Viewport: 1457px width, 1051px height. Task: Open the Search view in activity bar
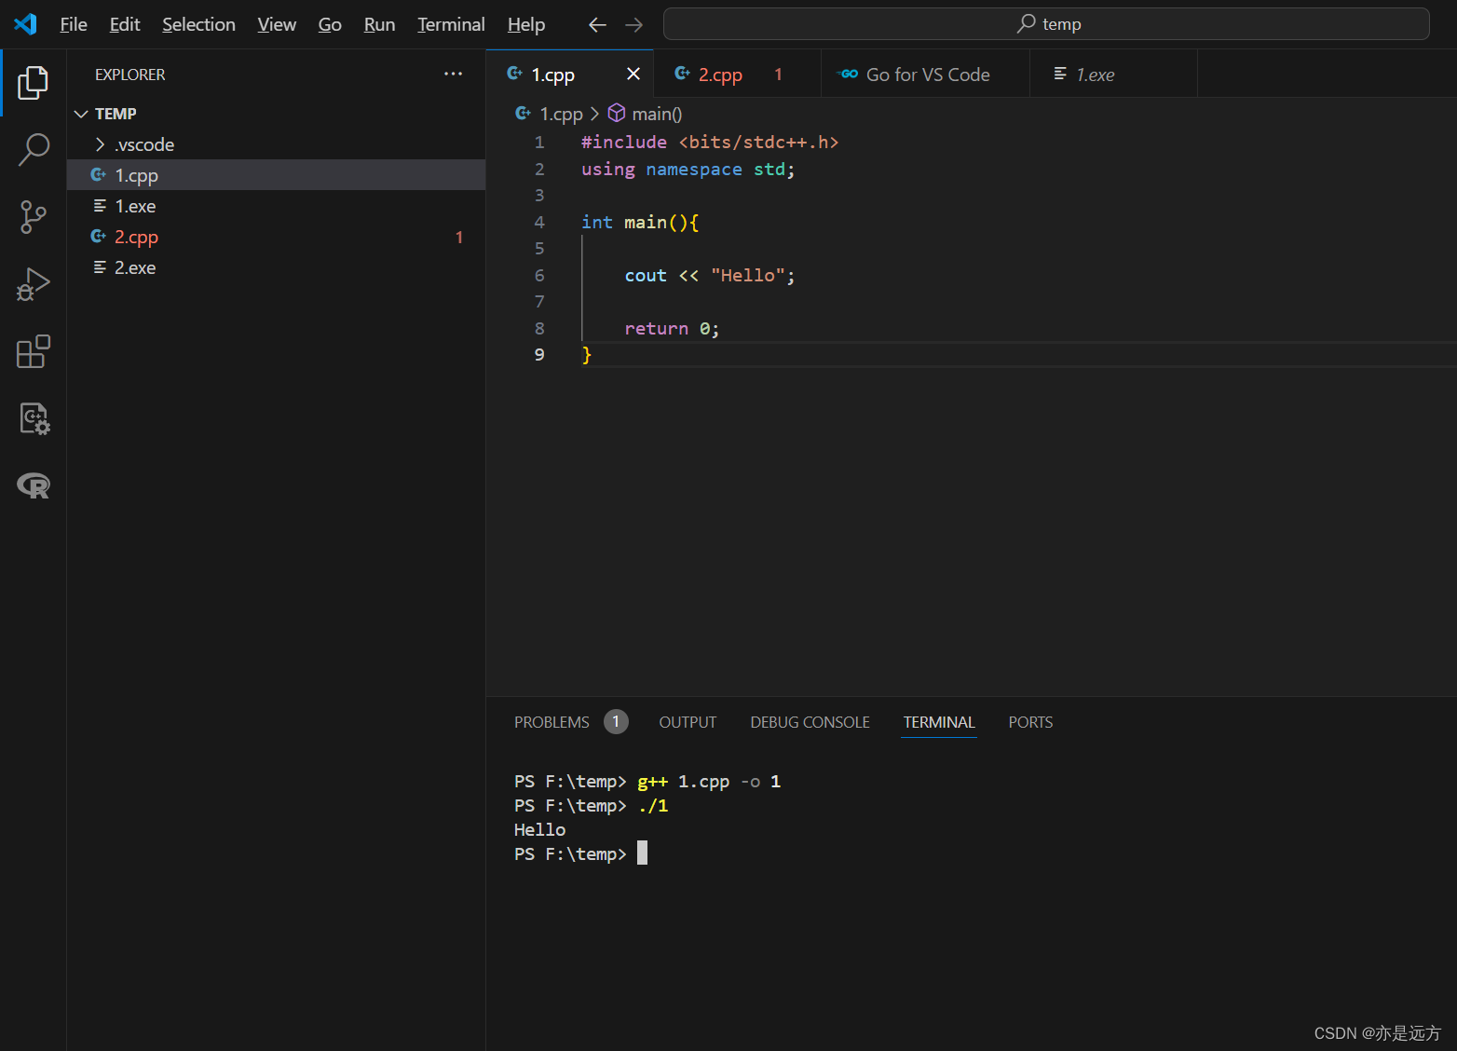(x=34, y=149)
